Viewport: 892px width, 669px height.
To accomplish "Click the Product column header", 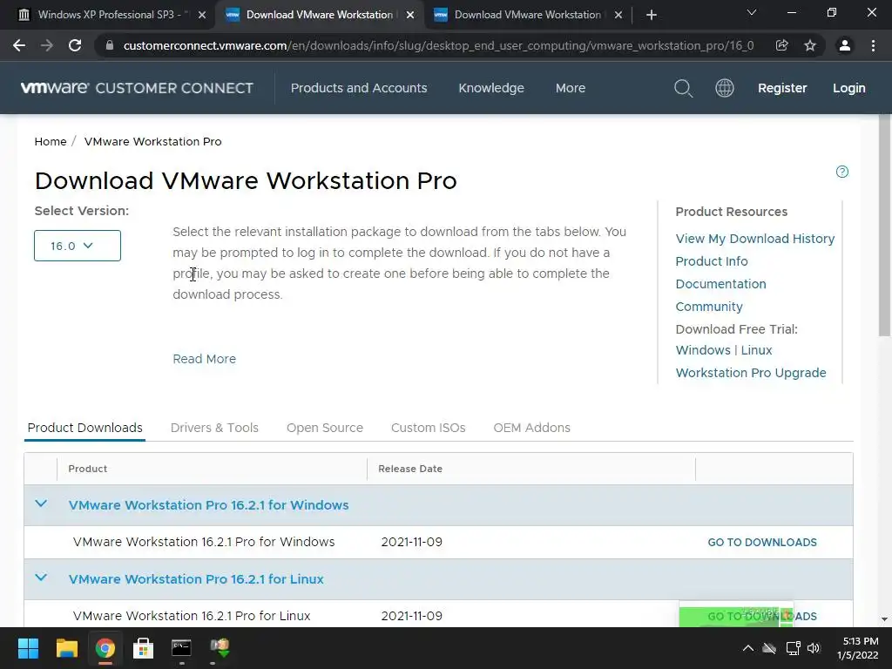I will click(88, 469).
